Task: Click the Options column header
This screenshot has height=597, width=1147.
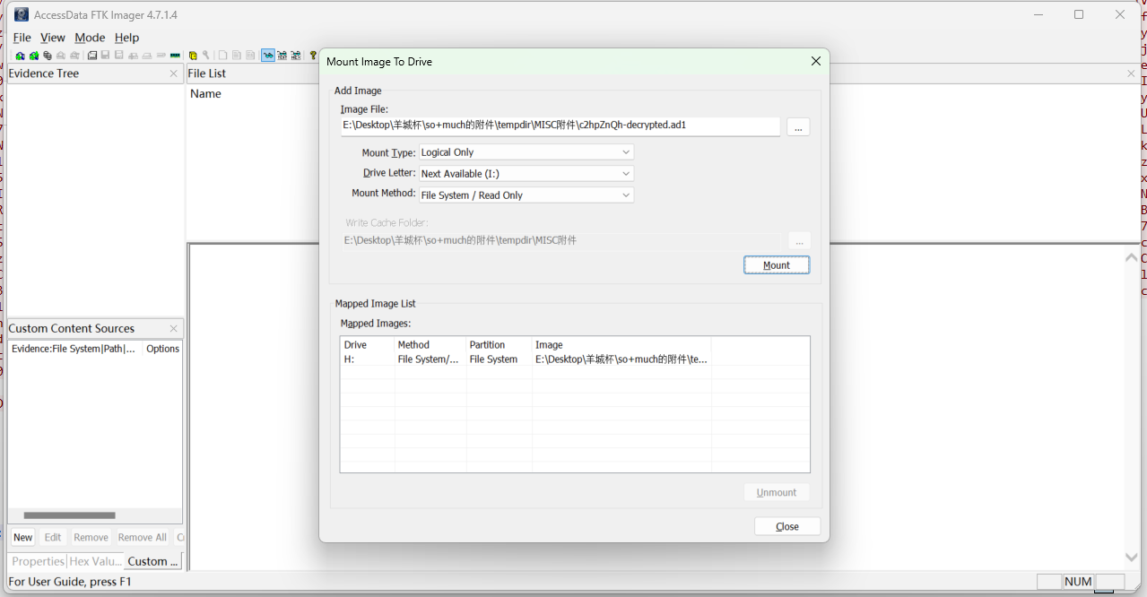Action: (x=162, y=349)
